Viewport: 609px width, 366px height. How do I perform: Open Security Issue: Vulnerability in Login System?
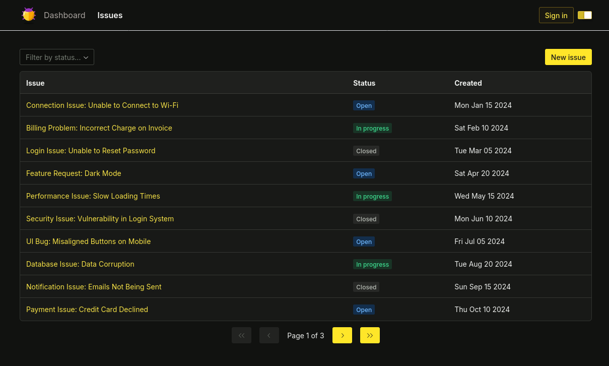100,219
